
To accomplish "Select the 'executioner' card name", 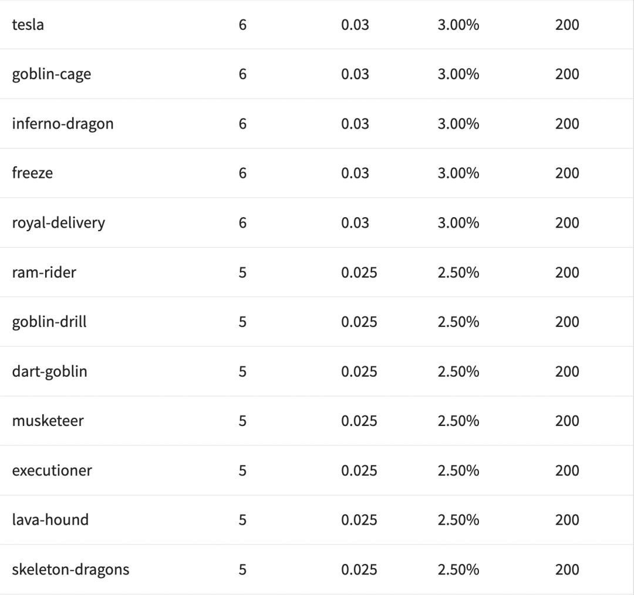I will coord(52,471).
